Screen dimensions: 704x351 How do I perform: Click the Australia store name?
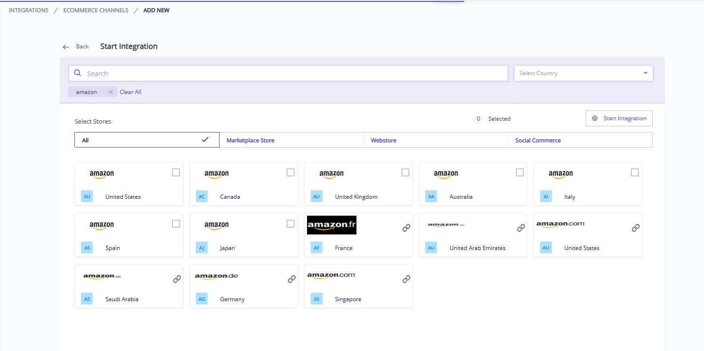click(461, 197)
